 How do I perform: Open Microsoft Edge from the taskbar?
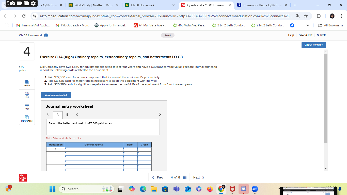point(143,189)
